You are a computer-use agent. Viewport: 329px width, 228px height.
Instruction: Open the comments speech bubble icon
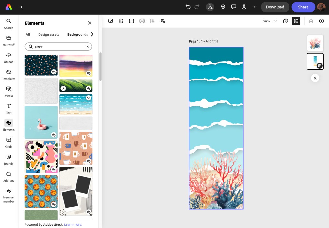click(x=234, y=7)
